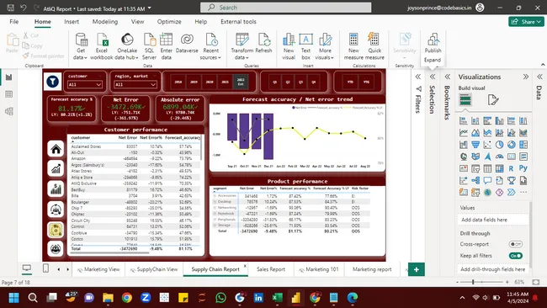Publish the report
Image resolution: width=547 pixels, height=308 pixels.
pos(433,43)
